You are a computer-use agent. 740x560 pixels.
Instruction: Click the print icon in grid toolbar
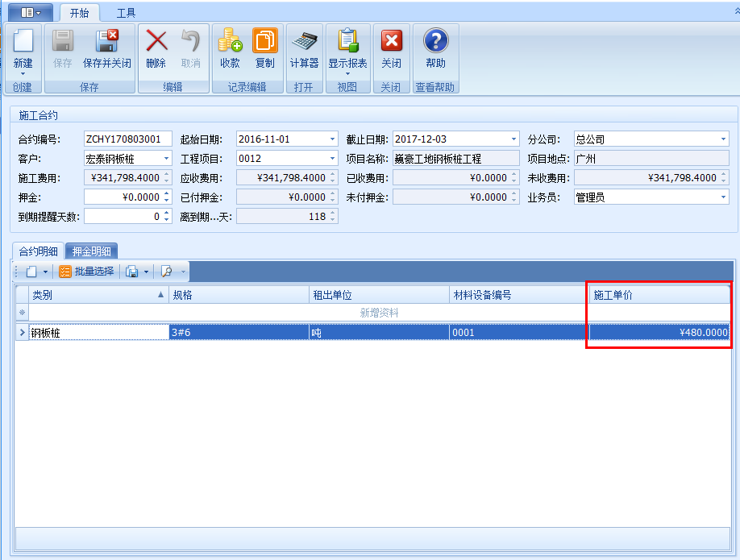tap(131, 272)
